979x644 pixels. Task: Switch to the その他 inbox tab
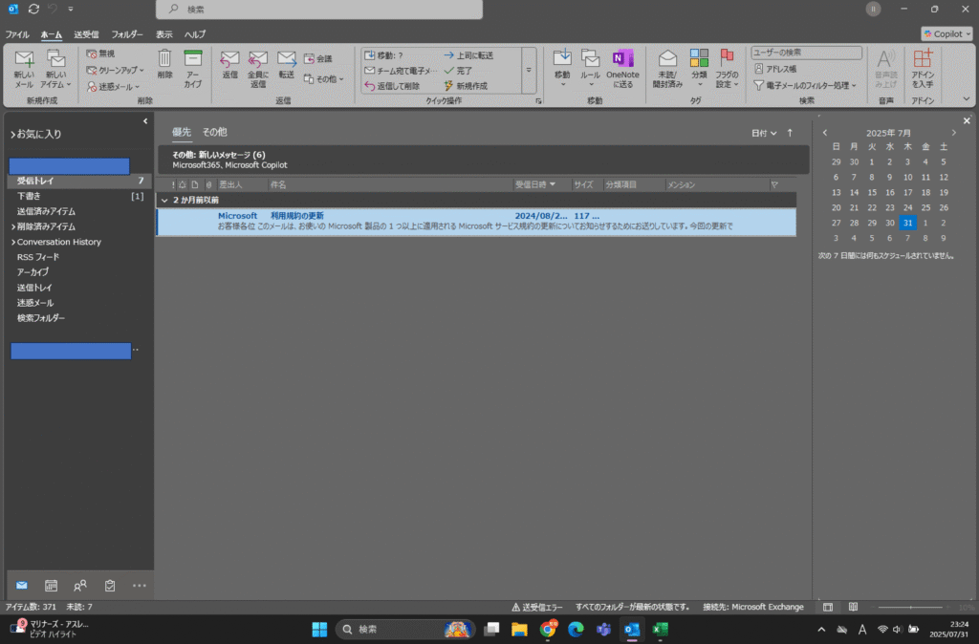click(x=214, y=132)
